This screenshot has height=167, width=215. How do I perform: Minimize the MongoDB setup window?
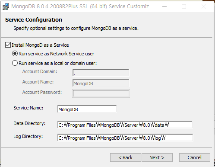point(164,6)
